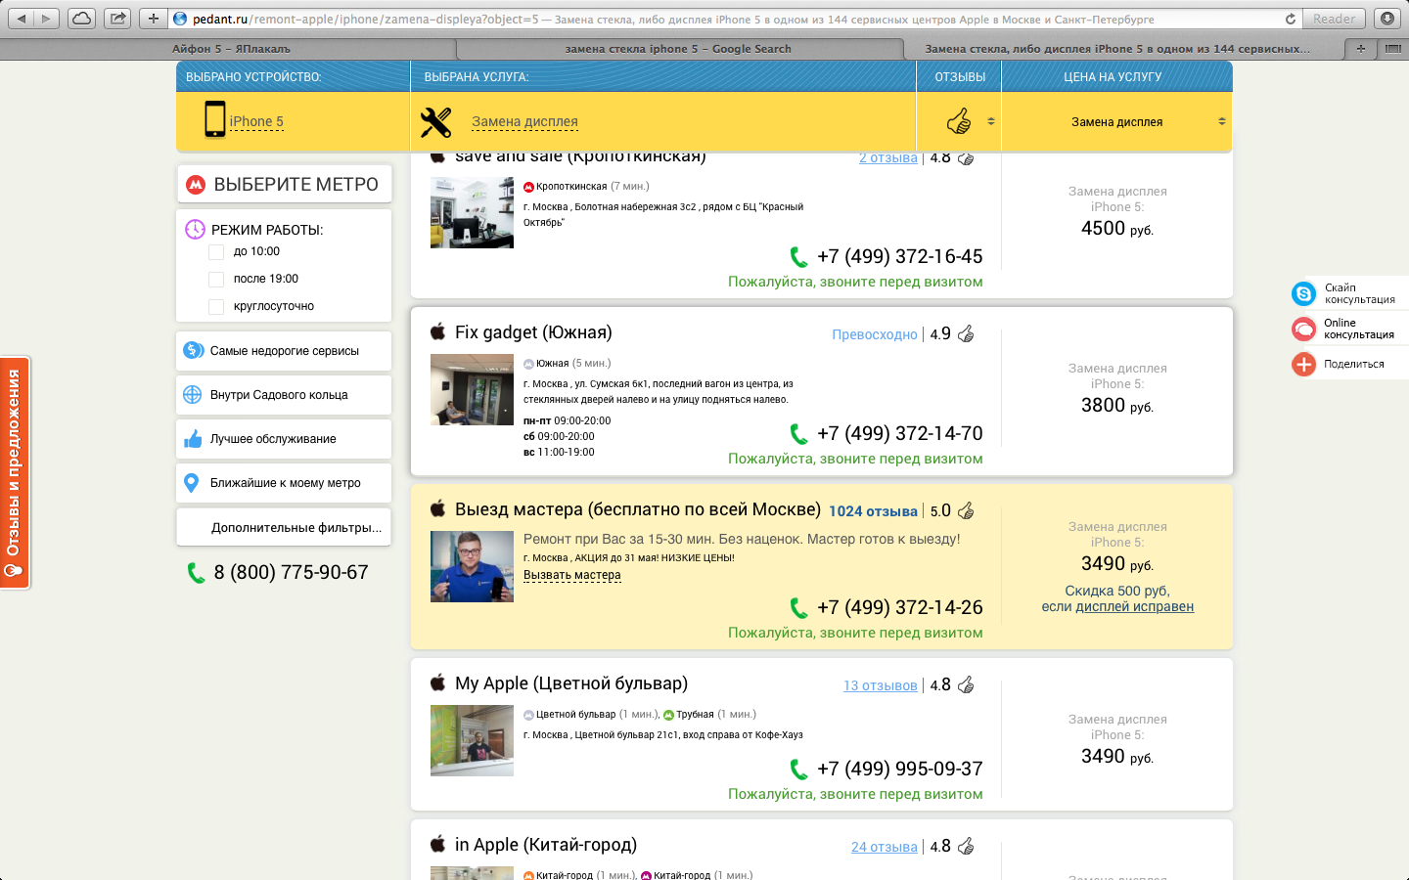
Task: Click the green phone icon beside 8 (800) 775-90-67
Action: coord(196,573)
